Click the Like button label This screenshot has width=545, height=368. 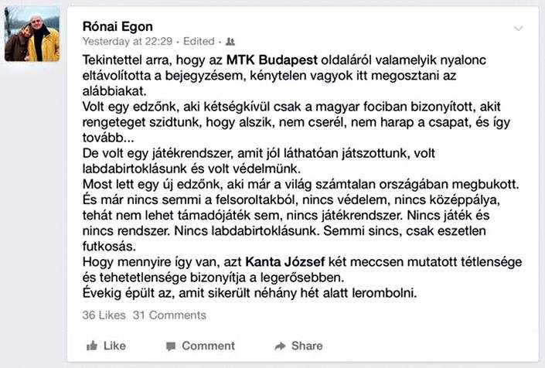tap(114, 346)
